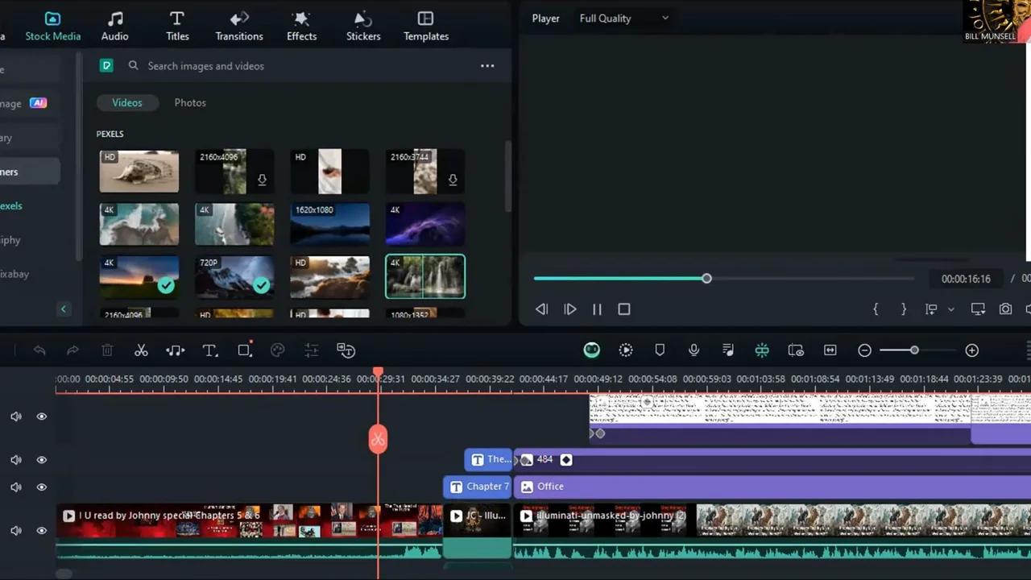Toggle visibility of the bottom track
1031x580 pixels.
(x=41, y=530)
